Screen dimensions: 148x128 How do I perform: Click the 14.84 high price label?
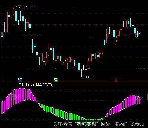[25, 8]
